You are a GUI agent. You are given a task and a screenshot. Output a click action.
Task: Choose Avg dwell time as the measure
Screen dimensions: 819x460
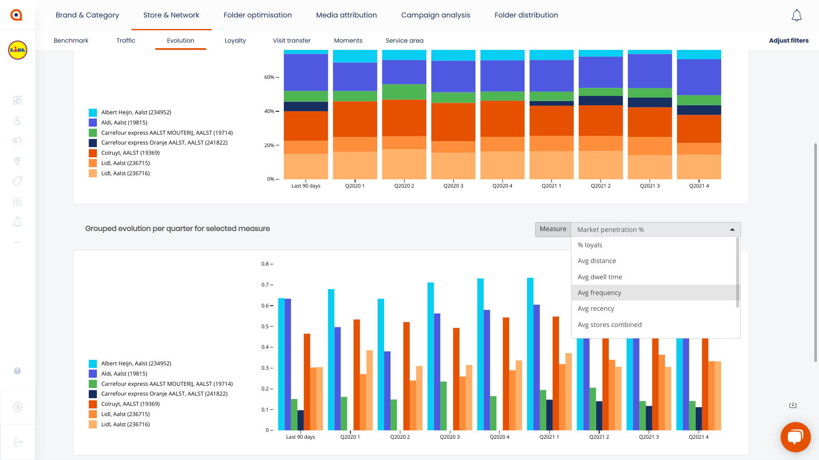point(600,277)
